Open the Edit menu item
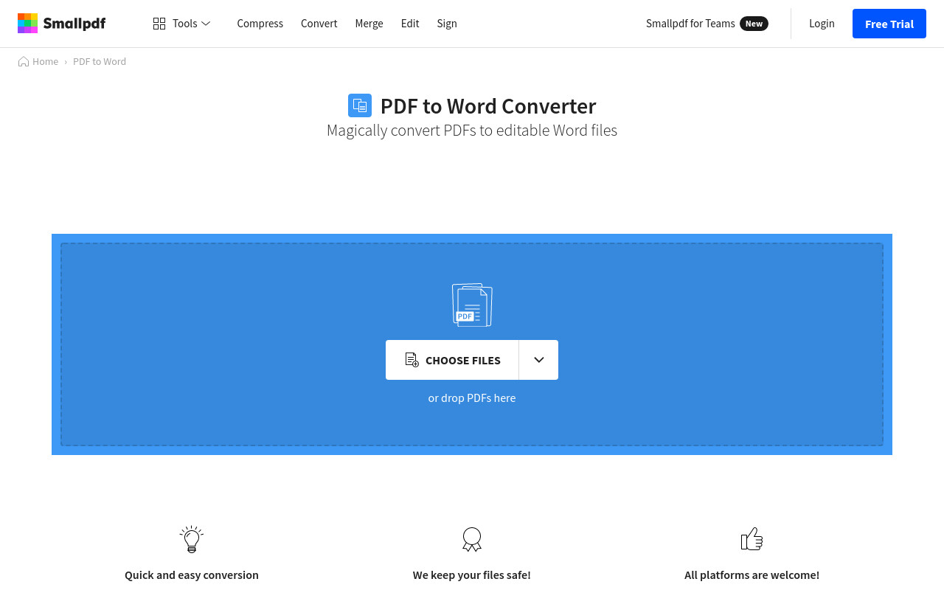 click(x=410, y=24)
